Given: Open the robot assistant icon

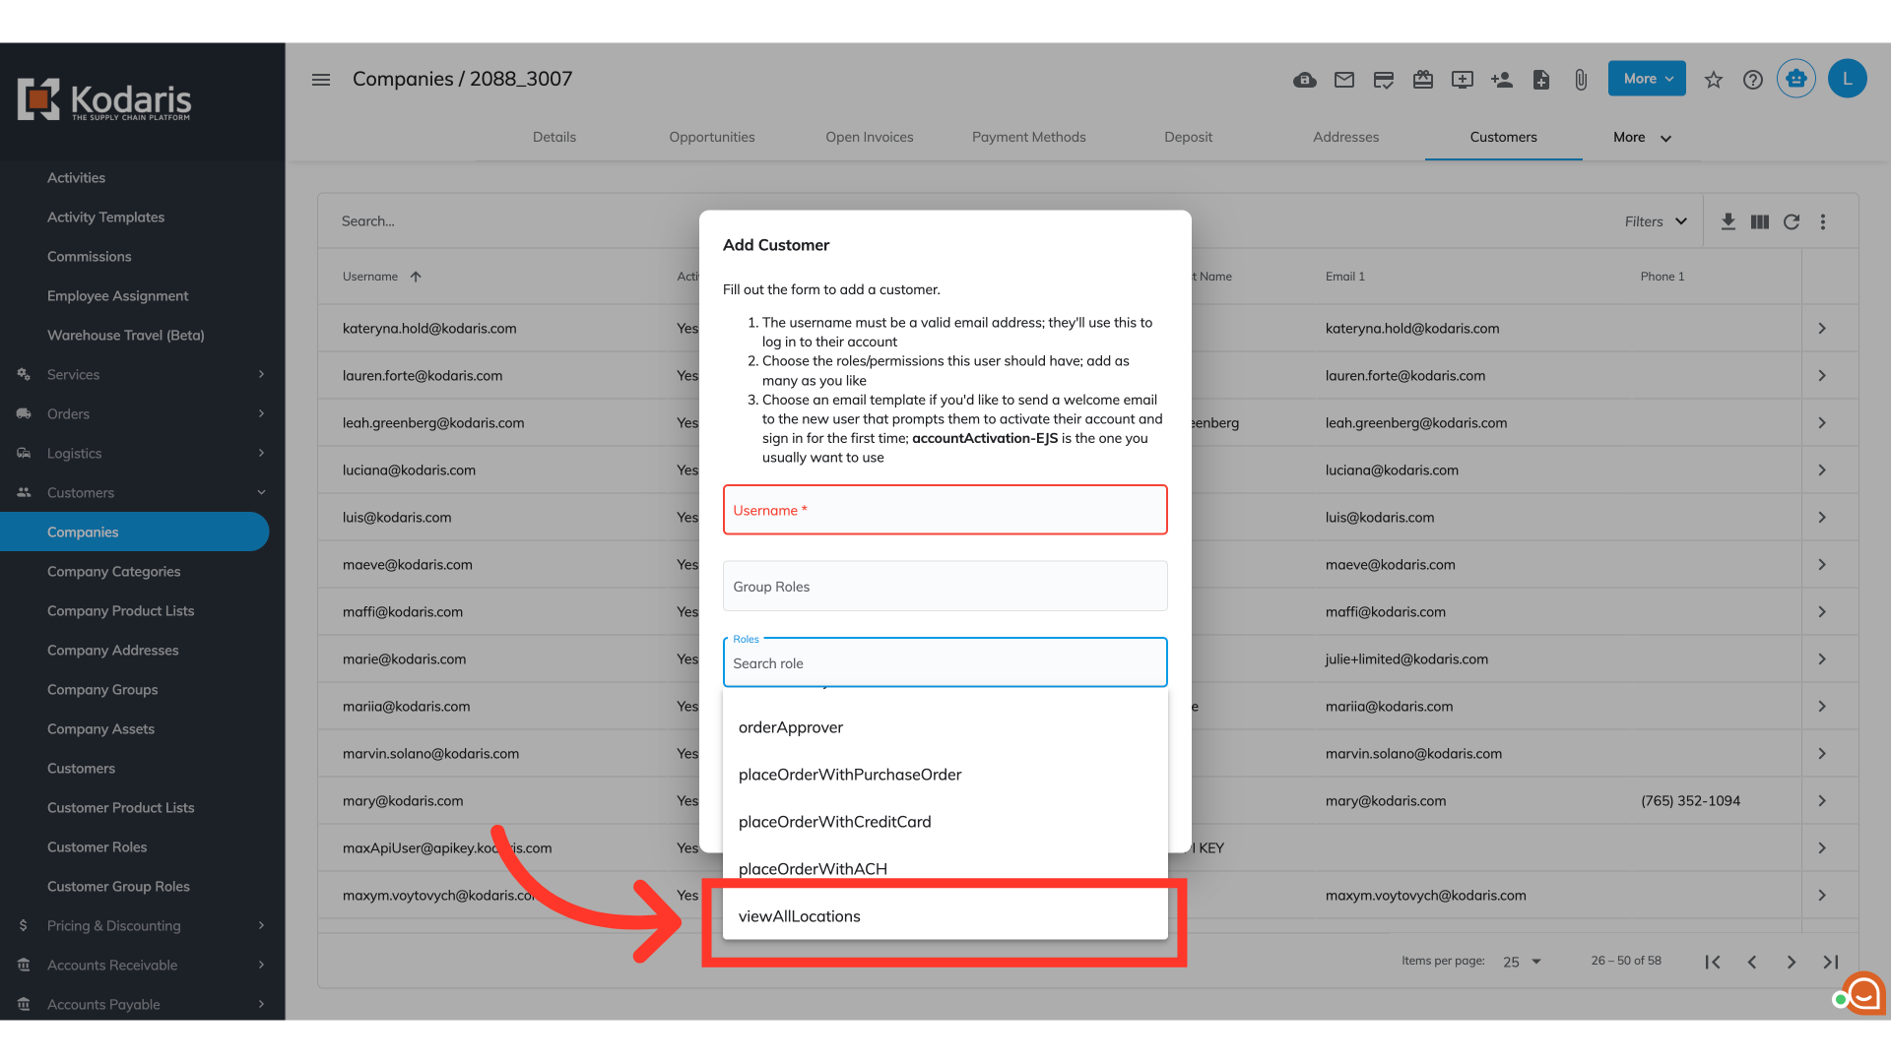Looking at the screenshot, I should click(x=1795, y=79).
